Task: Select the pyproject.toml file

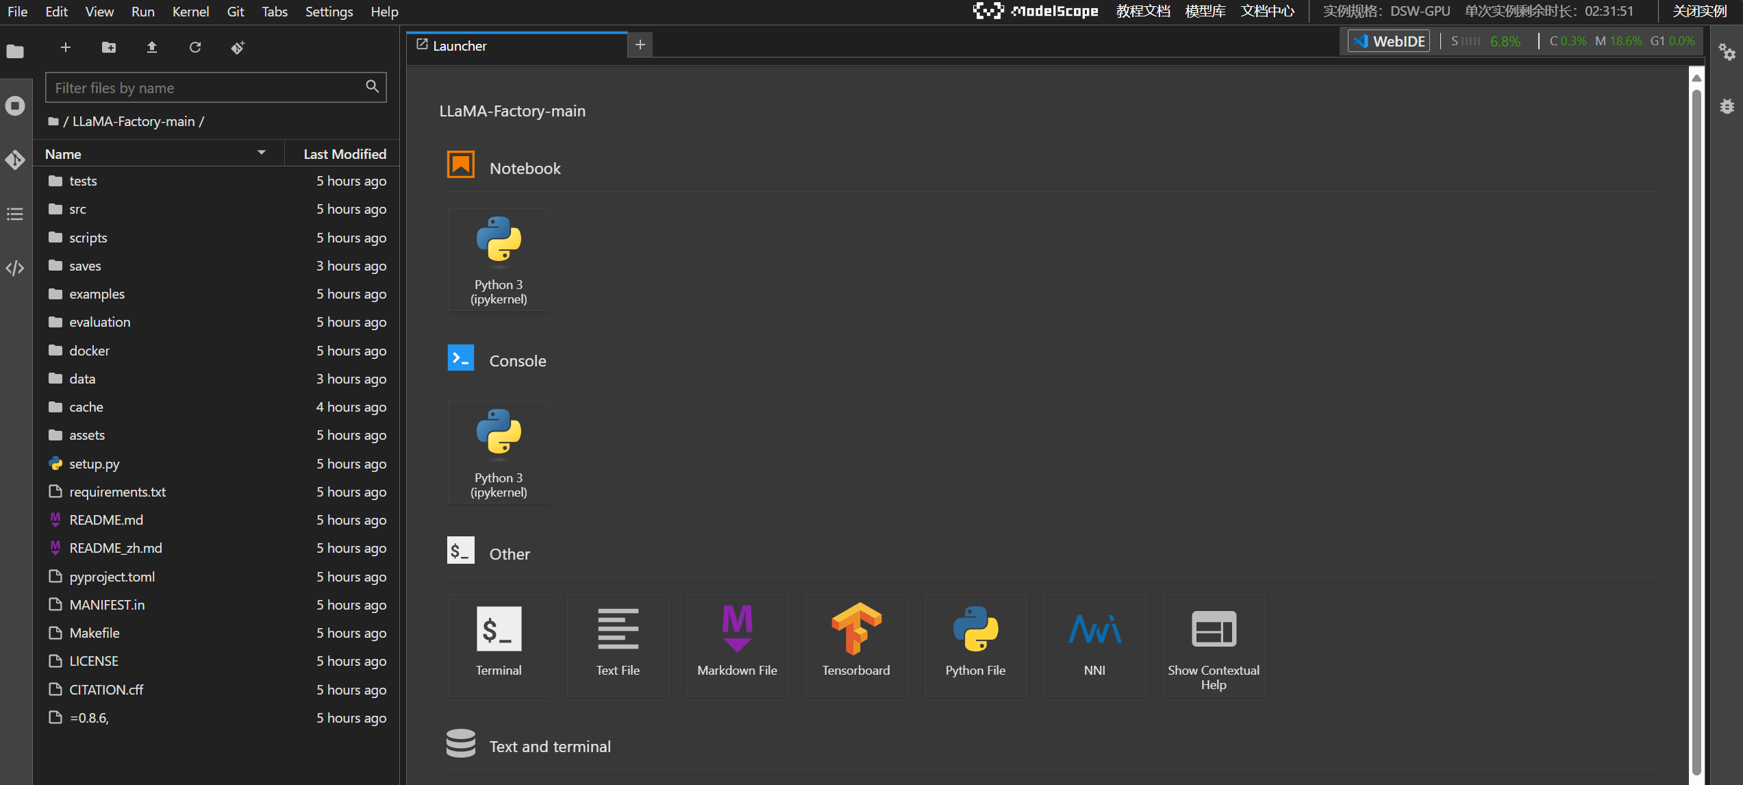Action: point(216,577)
